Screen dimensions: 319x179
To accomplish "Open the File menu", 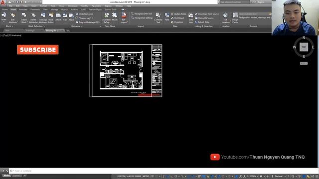I will (10, 6).
